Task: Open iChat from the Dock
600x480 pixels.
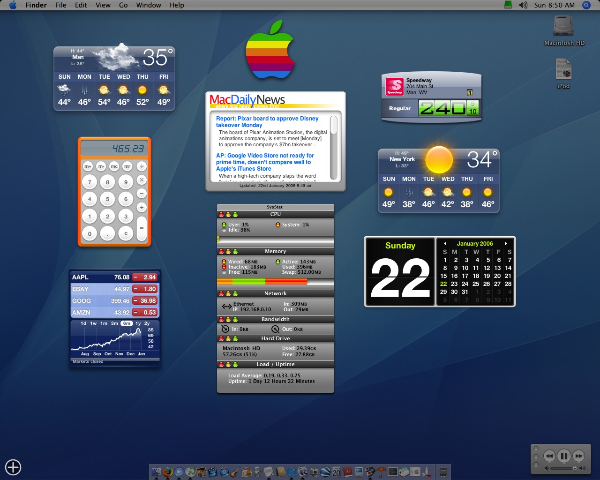Action: point(179,472)
